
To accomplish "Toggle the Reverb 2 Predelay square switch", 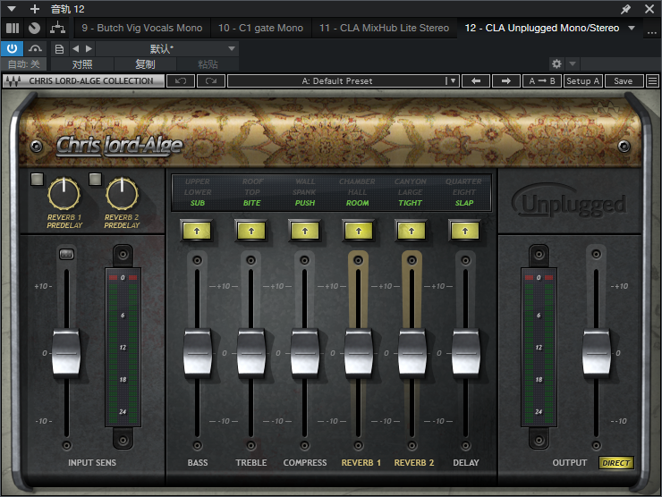I will (95, 180).
